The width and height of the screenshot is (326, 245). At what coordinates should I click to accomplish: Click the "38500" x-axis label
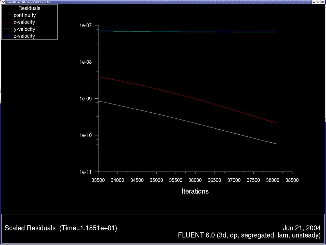coord(292,180)
